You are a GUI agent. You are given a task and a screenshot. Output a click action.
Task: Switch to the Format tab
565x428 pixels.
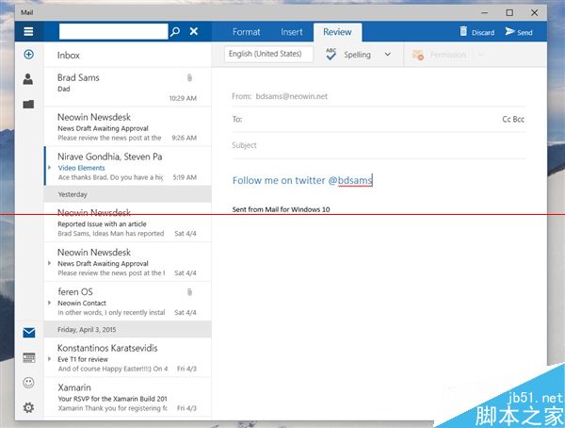tap(247, 32)
